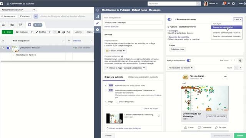The image size is (246, 138).
Task: Open the performance chart icon in side rail
Action: 97,17
